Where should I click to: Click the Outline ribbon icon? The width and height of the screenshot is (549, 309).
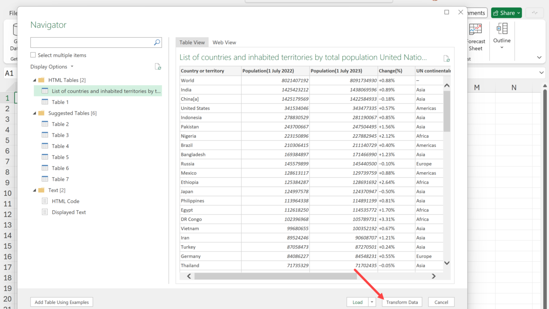[x=501, y=29]
